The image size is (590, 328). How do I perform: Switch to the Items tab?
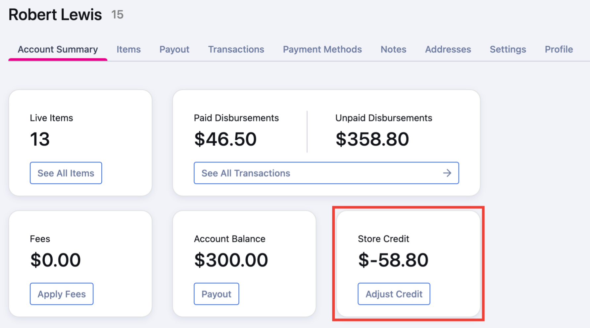point(128,49)
